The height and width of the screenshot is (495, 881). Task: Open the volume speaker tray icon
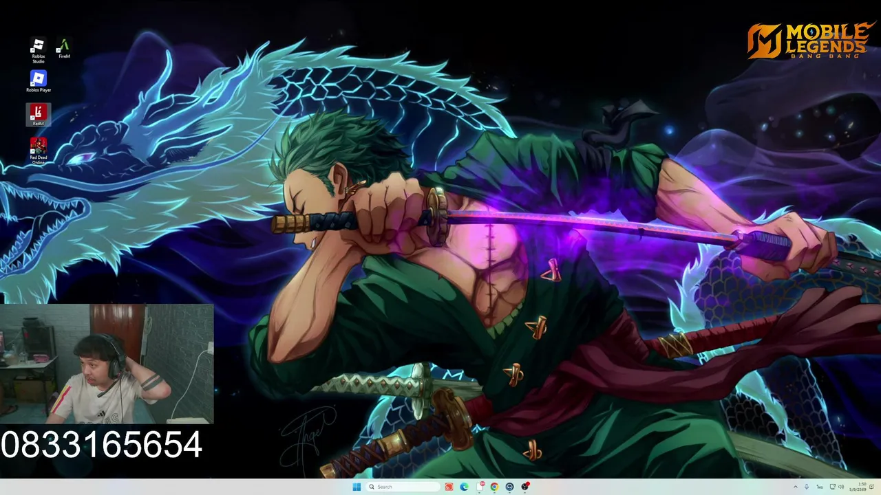(841, 487)
